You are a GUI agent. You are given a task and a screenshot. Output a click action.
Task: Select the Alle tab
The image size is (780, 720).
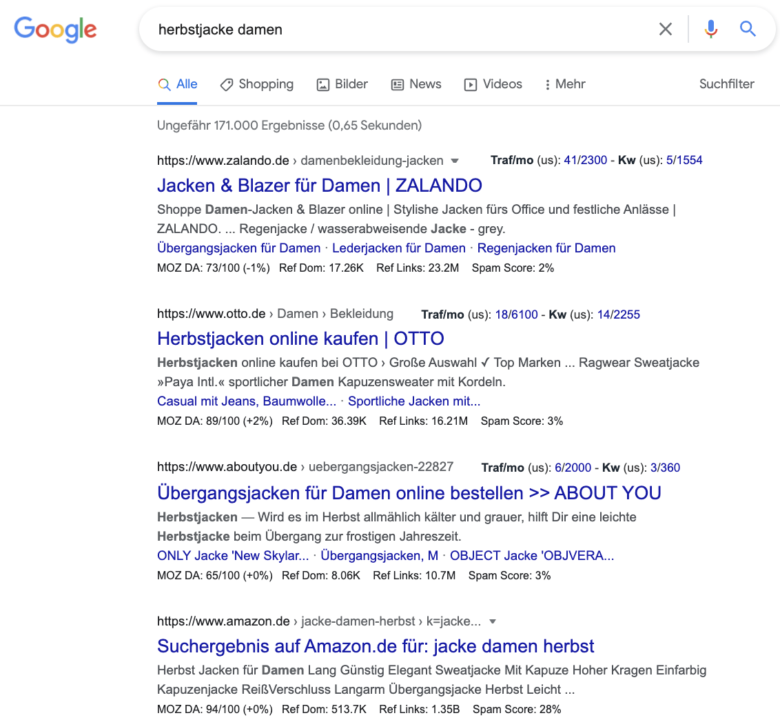178,84
